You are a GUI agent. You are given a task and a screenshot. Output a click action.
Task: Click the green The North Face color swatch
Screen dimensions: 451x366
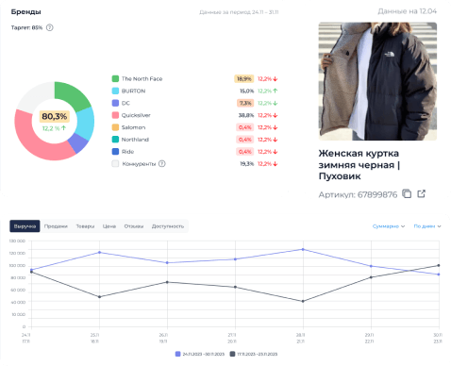click(x=115, y=78)
